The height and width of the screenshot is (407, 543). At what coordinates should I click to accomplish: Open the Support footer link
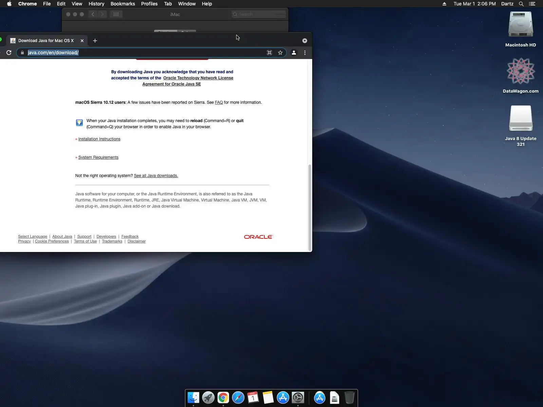[x=84, y=236]
